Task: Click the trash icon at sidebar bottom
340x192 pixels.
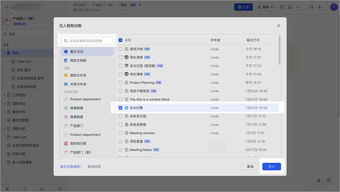Action: pyautogui.click(x=60, y=189)
